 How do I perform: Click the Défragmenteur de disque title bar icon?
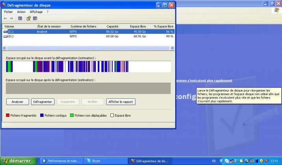(x=4, y=5)
